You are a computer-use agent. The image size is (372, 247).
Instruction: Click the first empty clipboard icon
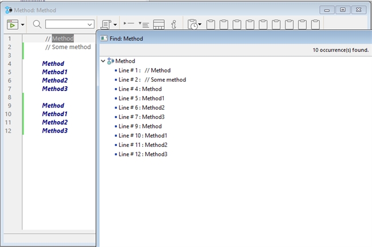pos(211,25)
